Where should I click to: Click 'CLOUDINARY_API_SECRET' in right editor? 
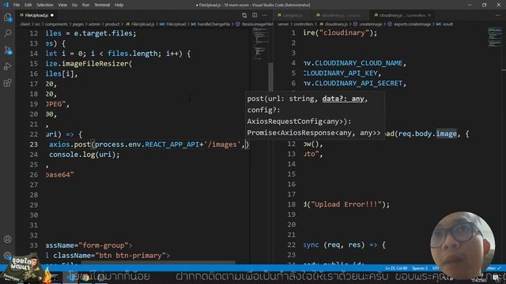(358, 84)
